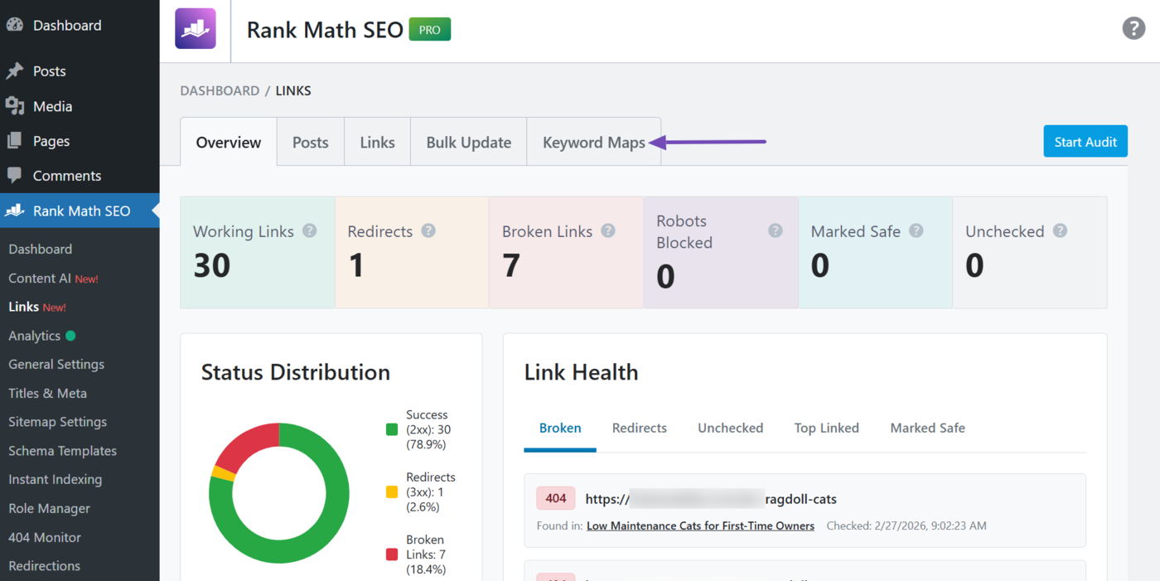Image resolution: width=1160 pixels, height=581 pixels.
Task: Click the Unchecked card help icon
Action: (1060, 231)
